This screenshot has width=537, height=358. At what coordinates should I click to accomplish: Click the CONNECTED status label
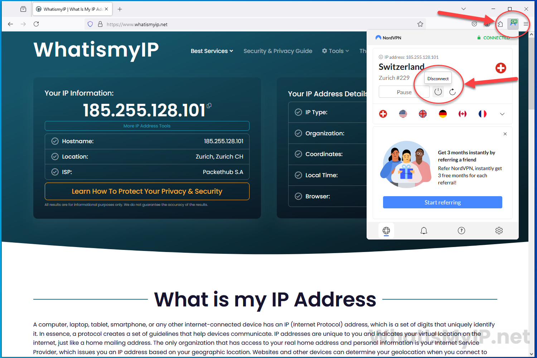(x=496, y=38)
